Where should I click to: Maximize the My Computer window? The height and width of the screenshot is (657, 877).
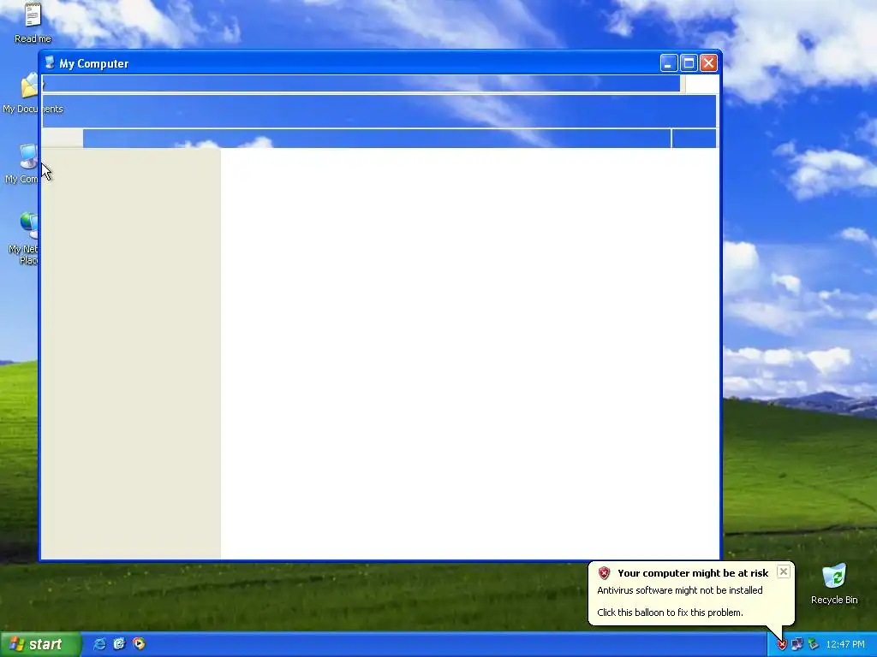(689, 63)
